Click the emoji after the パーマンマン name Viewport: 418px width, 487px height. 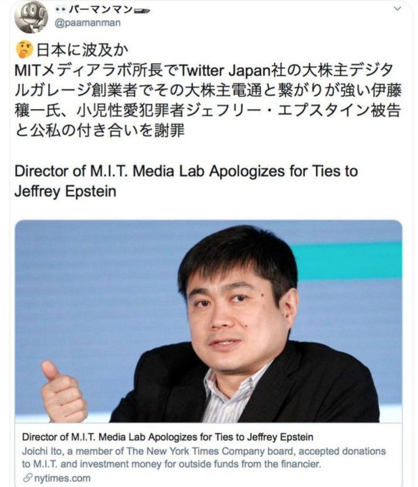coord(141,10)
